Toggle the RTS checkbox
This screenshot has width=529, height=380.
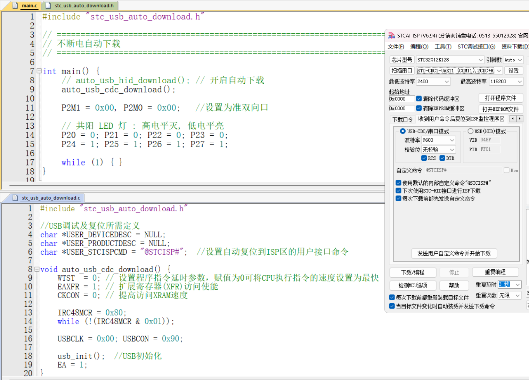click(x=424, y=158)
